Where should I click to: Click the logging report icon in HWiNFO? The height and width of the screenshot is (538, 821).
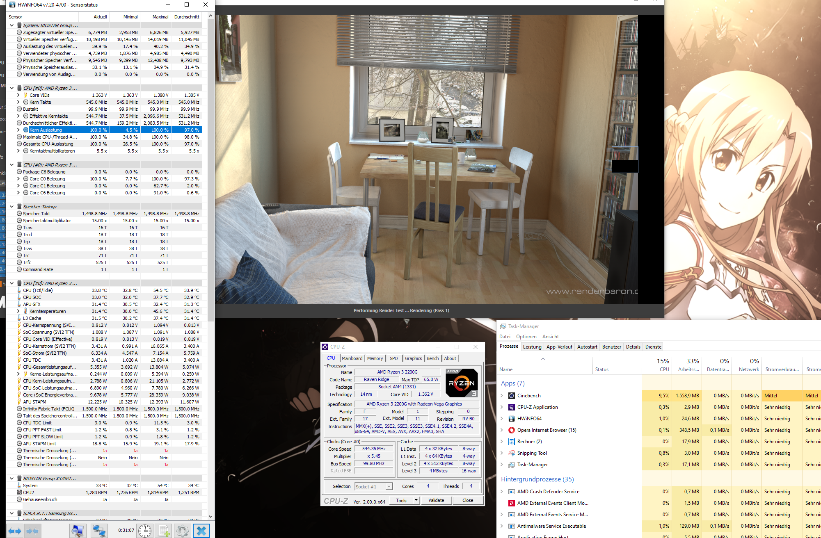click(x=164, y=531)
